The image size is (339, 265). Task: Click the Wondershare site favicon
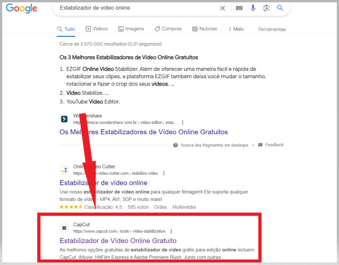coord(64,119)
